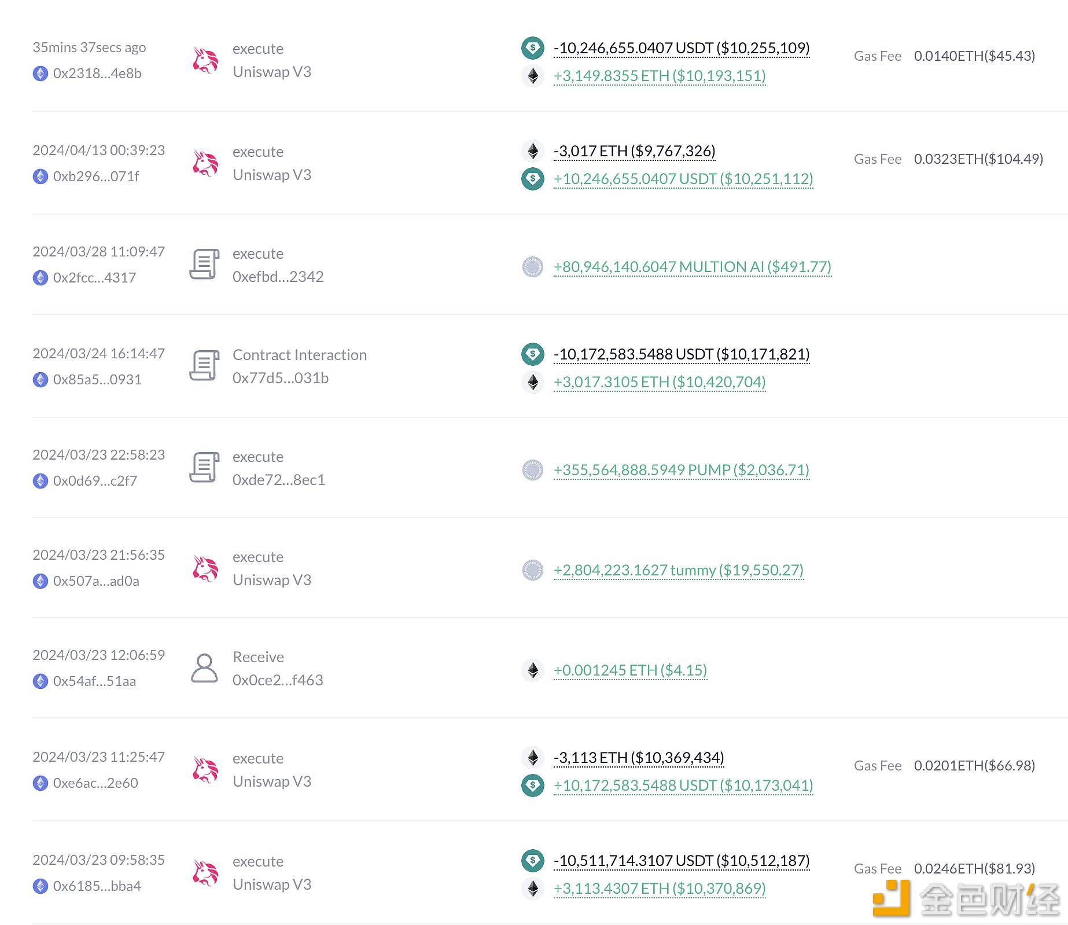The height and width of the screenshot is (925, 1068).
Task: Click the Uniswap unicorn icon in the top row
Action: [x=205, y=60]
